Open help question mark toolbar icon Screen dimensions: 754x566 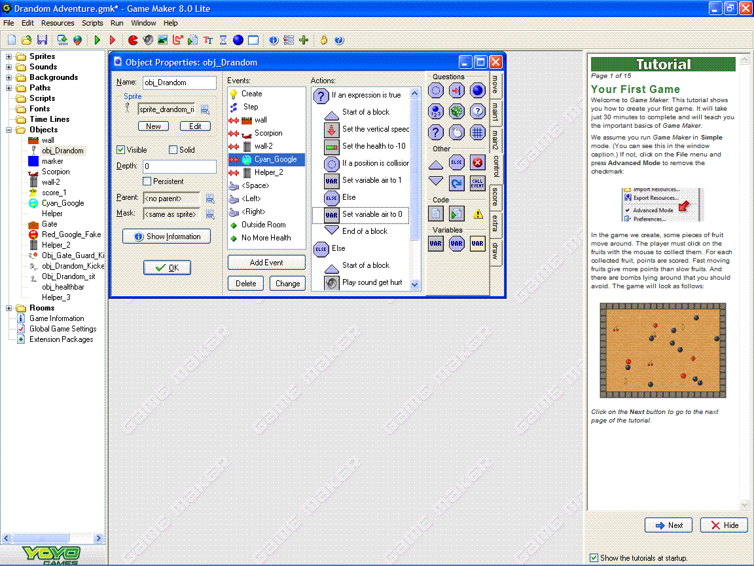click(x=339, y=40)
